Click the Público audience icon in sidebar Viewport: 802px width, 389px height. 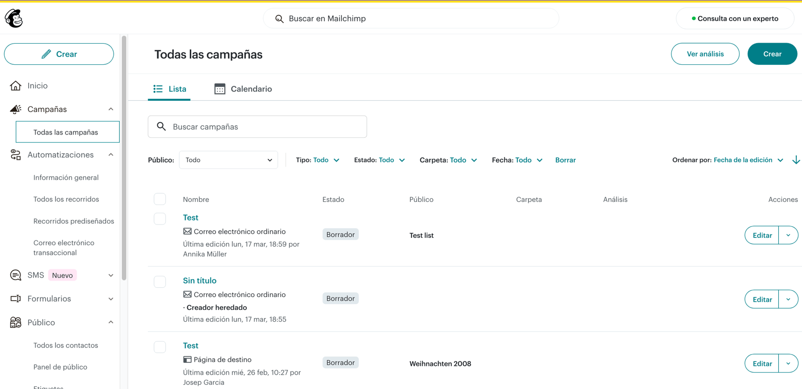pos(15,322)
